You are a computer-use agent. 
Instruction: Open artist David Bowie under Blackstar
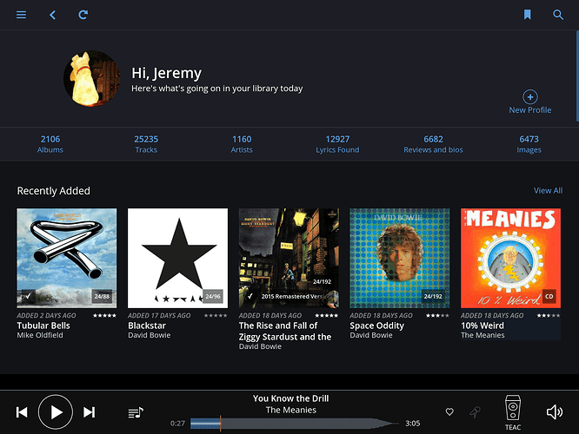point(150,335)
